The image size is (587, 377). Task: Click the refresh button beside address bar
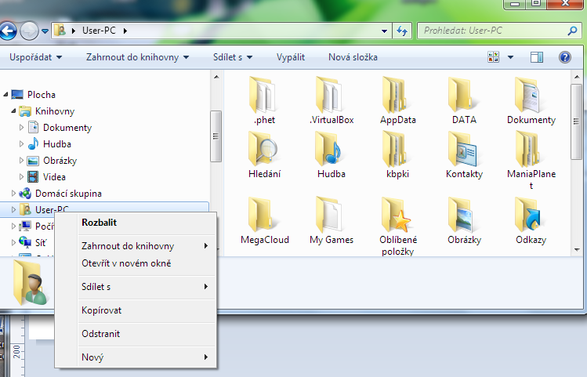coord(402,31)
